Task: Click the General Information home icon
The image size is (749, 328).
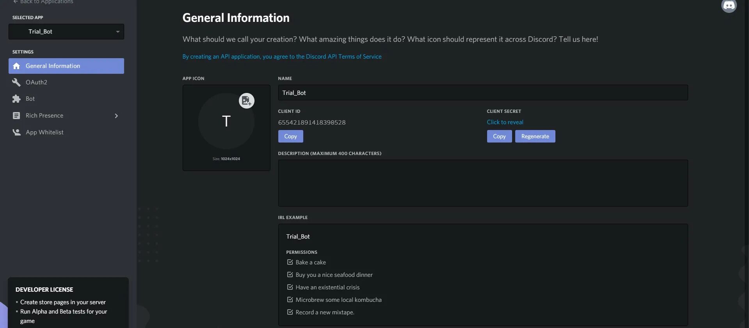Action: point(16,66)
